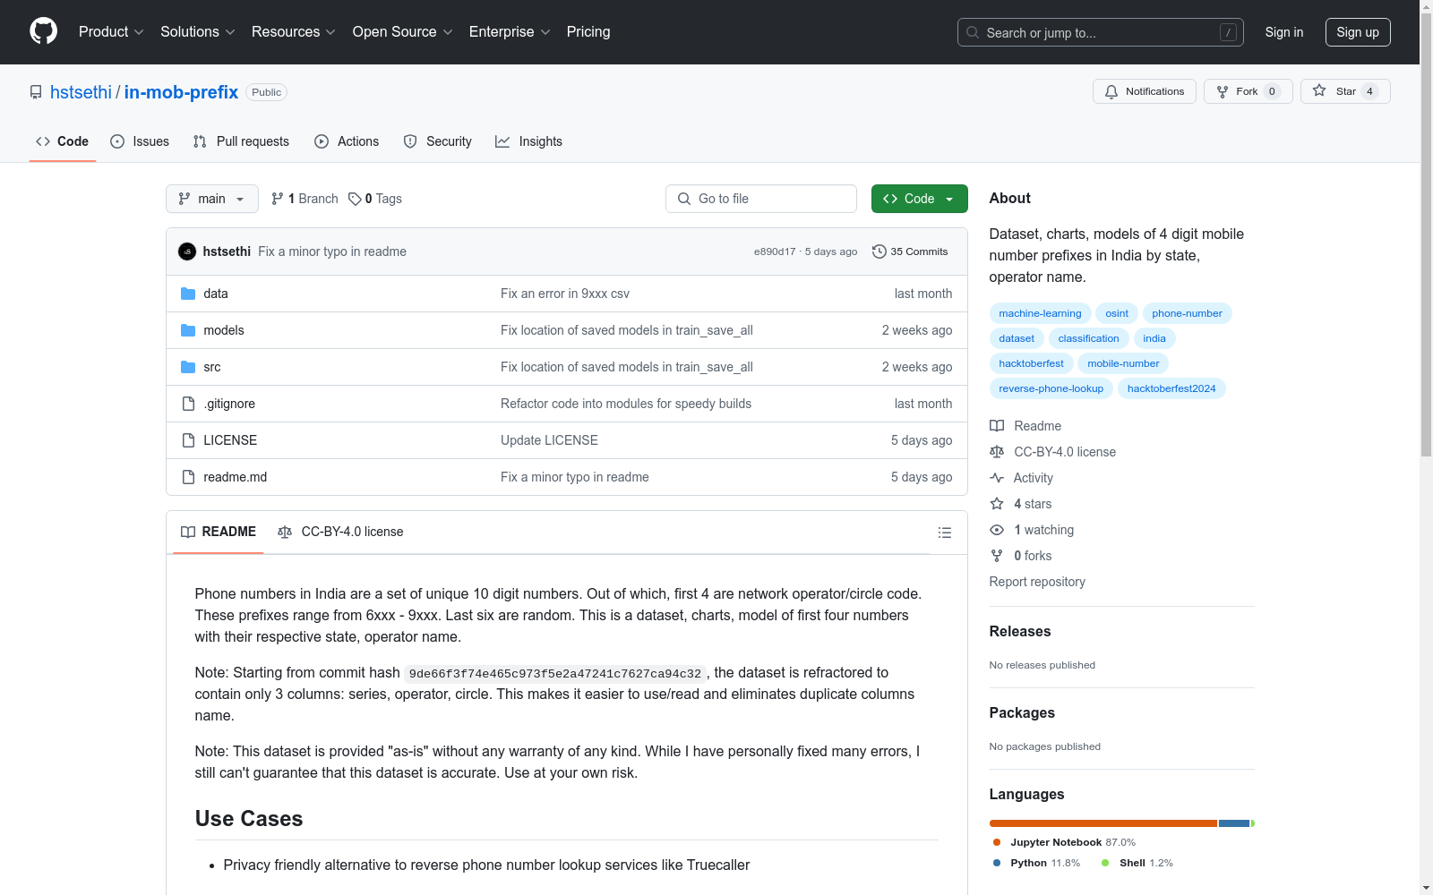
Task: Click the repository icon beside hstsethi
Action: pyautogui.click(x=36, y=92)
